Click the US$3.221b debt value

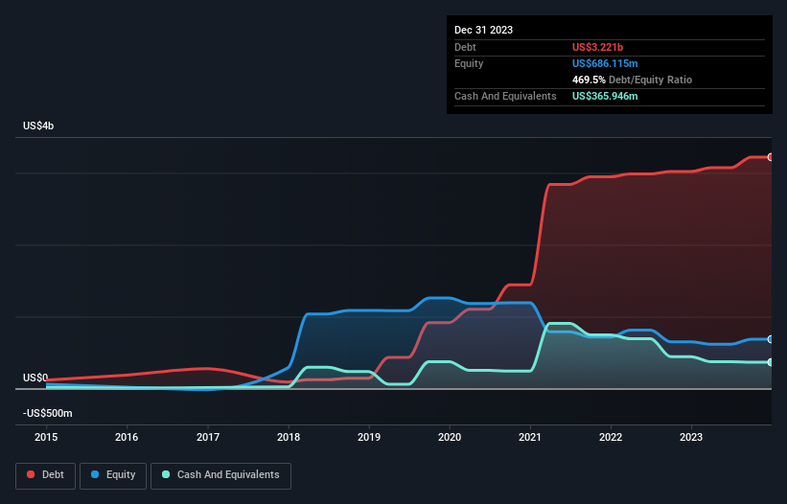tap(597, 47)
